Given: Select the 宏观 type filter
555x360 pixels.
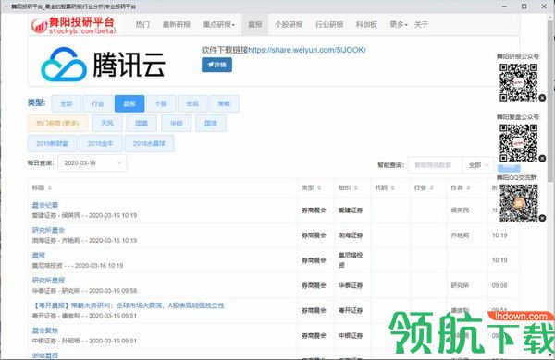Looking at the screenshot, I should click(192, 103).
